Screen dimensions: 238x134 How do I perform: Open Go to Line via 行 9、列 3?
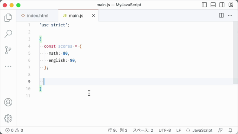point(118,130)
